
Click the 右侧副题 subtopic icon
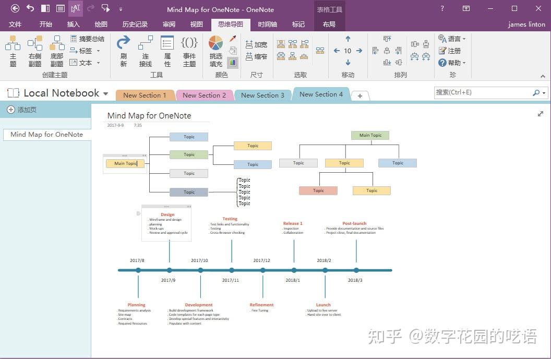pos(34,50)
